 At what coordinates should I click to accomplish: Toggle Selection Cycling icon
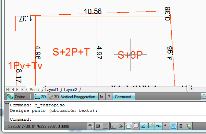click(x=189, y=126)
